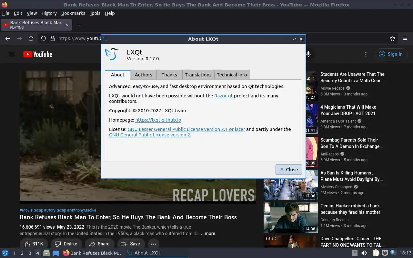Open the GNU Lesser General Public License link
Viewport: 413px width, 258px height.
pos(186,129)
